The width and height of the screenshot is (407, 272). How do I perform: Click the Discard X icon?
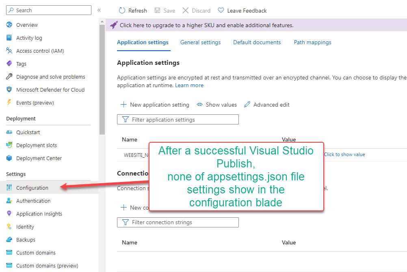tap(185, 11)
